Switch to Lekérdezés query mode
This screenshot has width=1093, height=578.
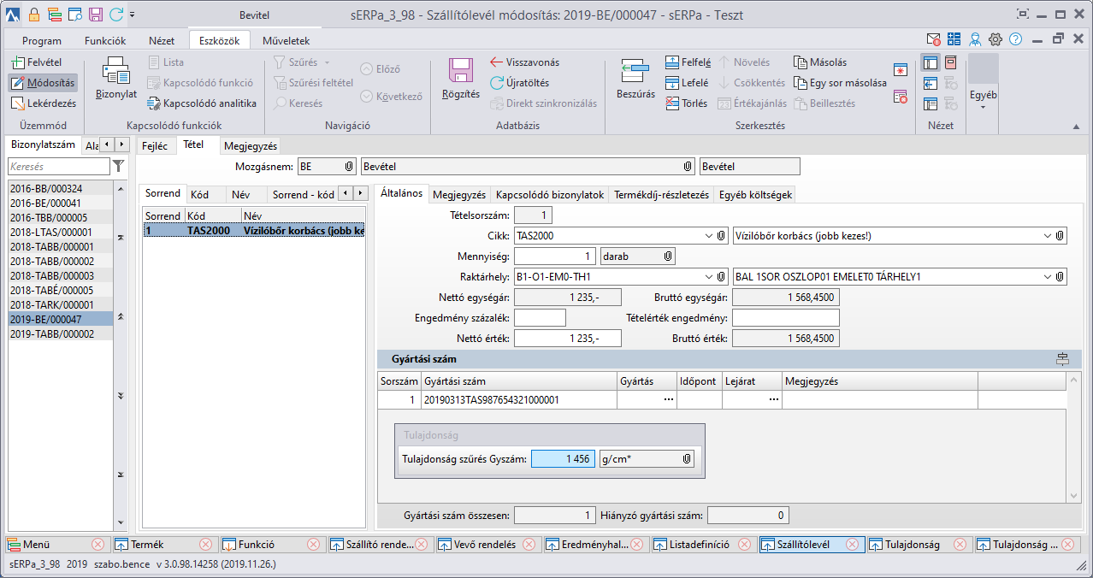[43, 103]
